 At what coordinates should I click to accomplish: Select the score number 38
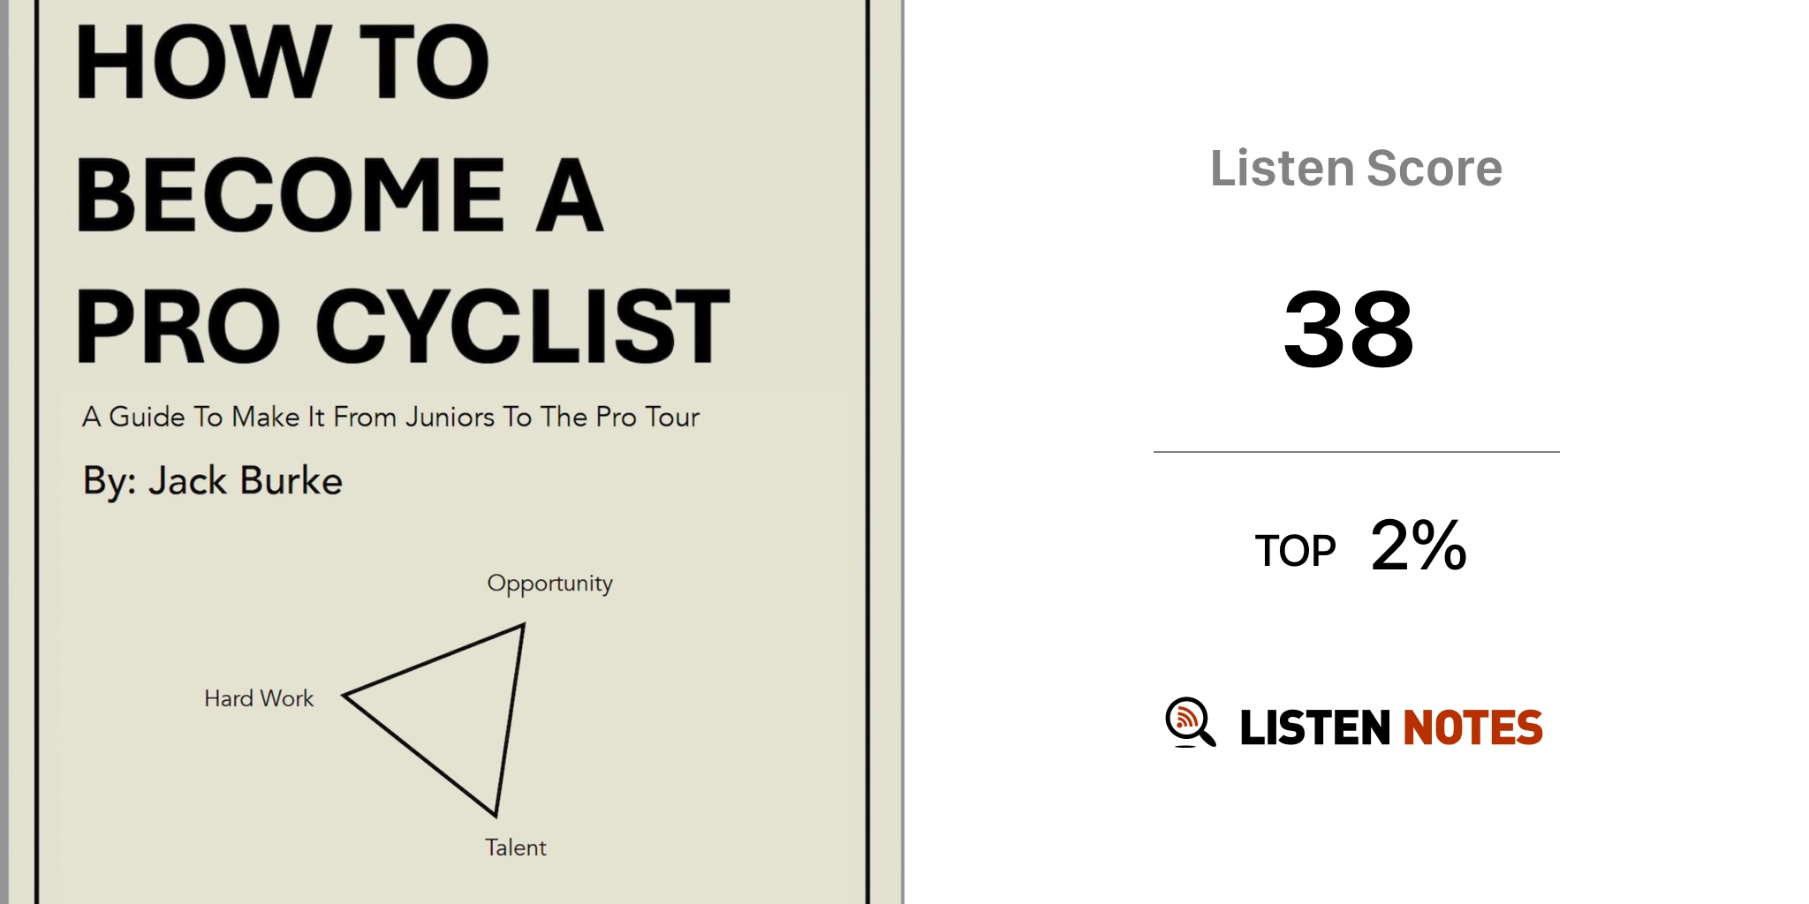point(1349,329)
